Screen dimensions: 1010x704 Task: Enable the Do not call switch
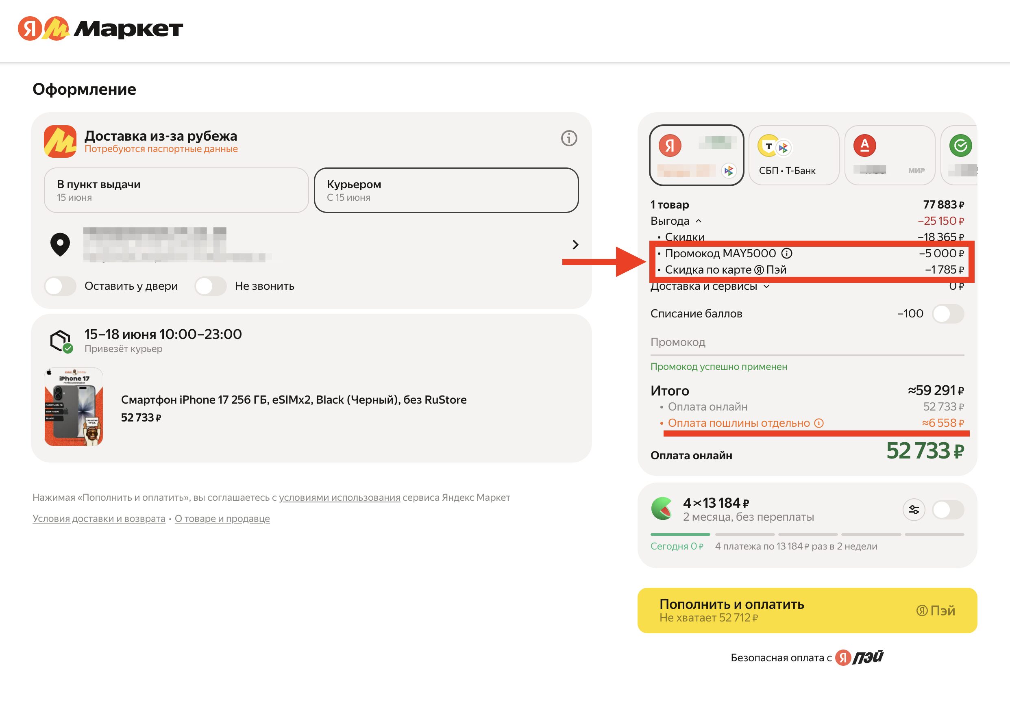click(211, 286)
